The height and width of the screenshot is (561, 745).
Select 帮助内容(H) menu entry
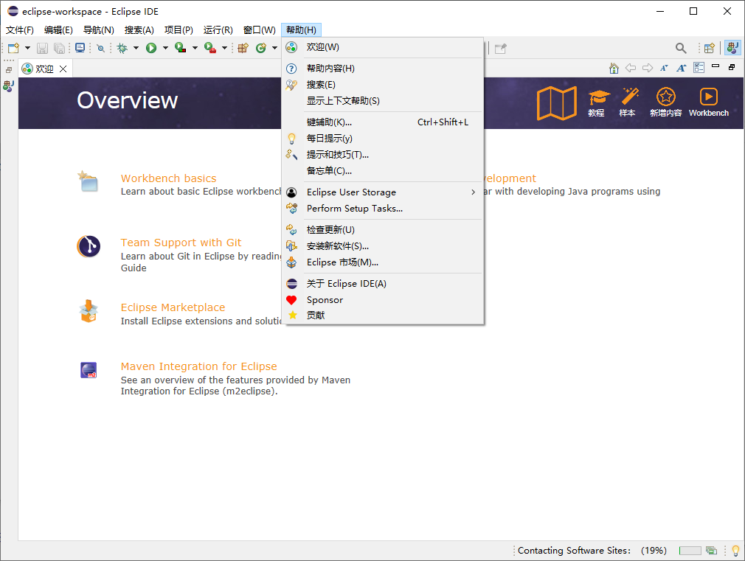[383, 69]
